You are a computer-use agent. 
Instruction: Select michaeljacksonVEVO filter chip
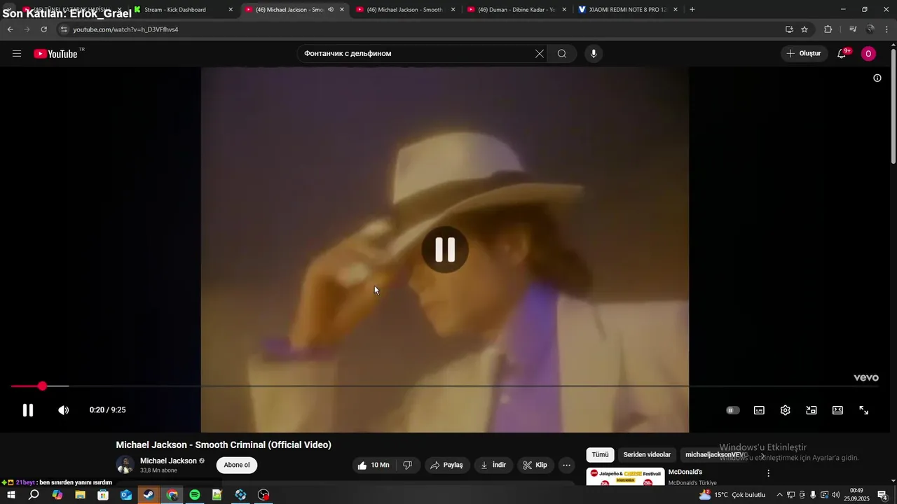[715, 455]
